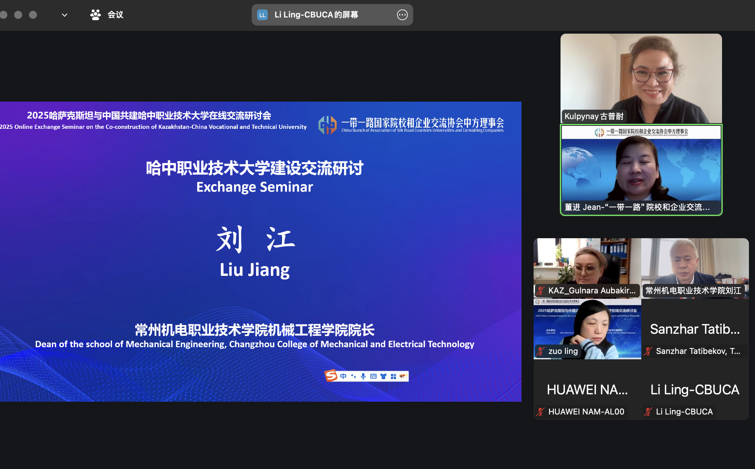Expand the window dropdown chevron
Viewport: 755px width, 469px height.
[65, 15]
